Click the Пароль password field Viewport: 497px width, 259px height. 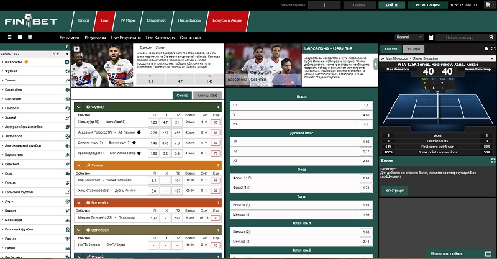[x=360, y=5]
